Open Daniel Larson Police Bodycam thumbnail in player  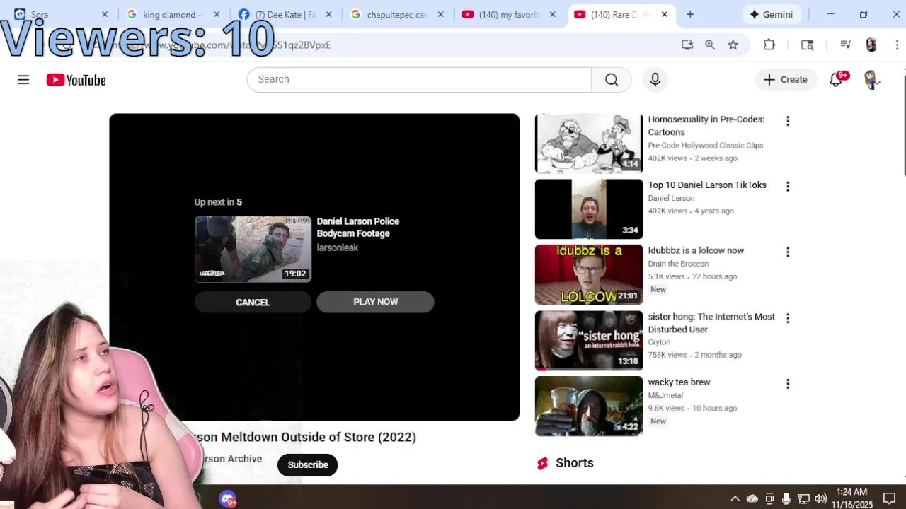click(253, 249)
